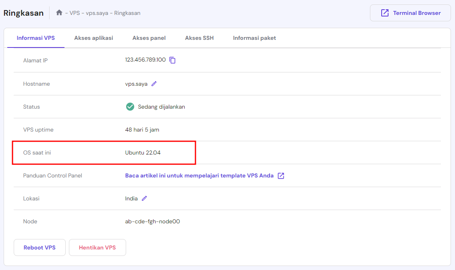Launch the Terminal Browser
The width and height of the screenshot is (455, 270).
click(x=410, y=12)
